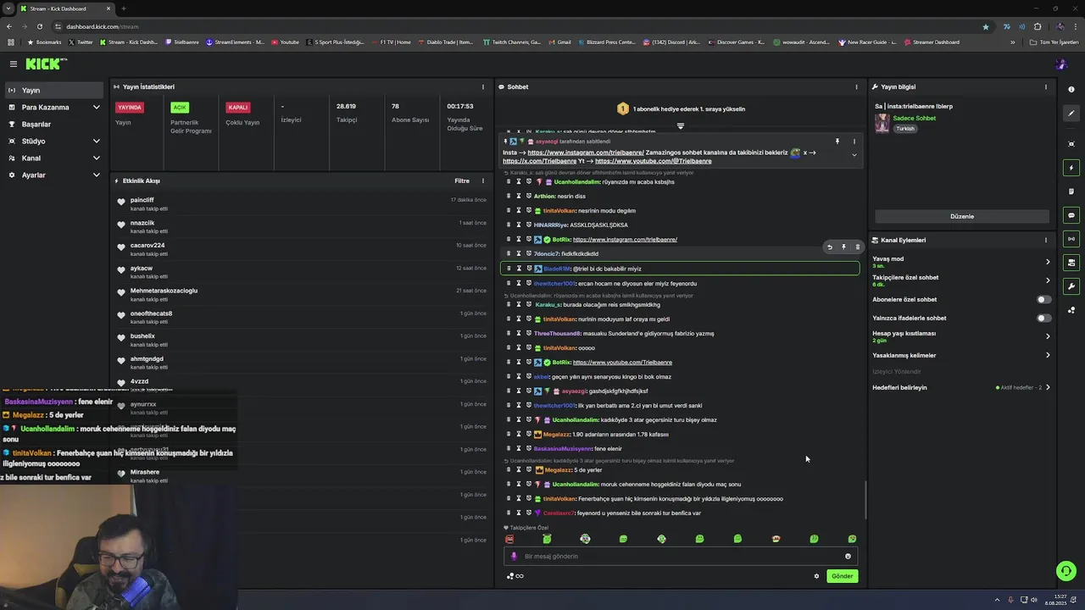Focus the Bir mesaj gönderin field
This screenshot has height=610, width=1085.
(x=681, y=557)
